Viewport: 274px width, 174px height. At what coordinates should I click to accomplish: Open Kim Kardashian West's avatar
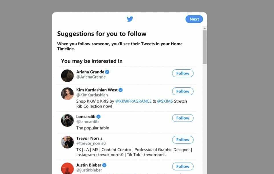(x=67, y=94)
